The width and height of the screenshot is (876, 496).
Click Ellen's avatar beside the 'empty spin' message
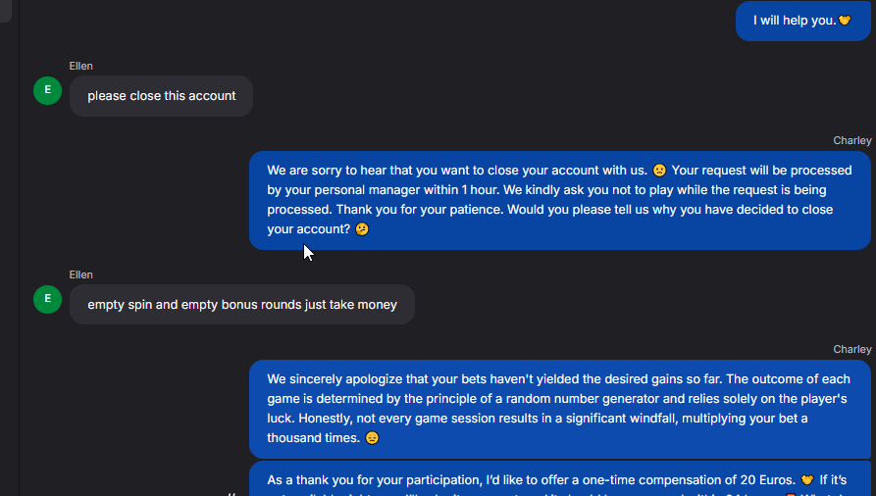point(47,299)
